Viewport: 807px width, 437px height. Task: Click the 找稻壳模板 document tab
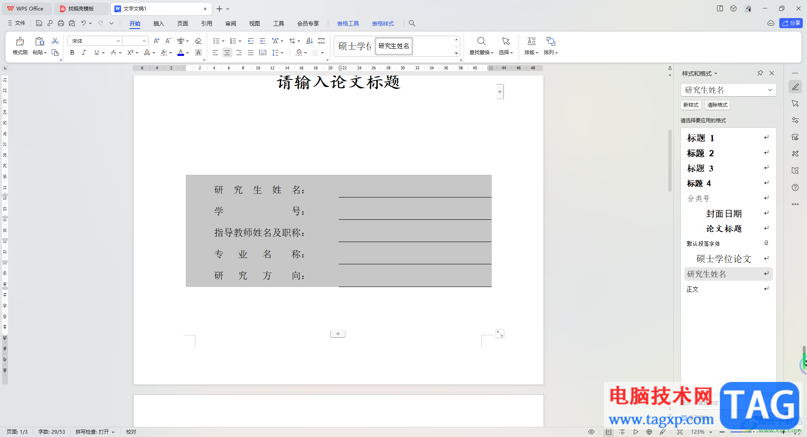tap(81, 8)
